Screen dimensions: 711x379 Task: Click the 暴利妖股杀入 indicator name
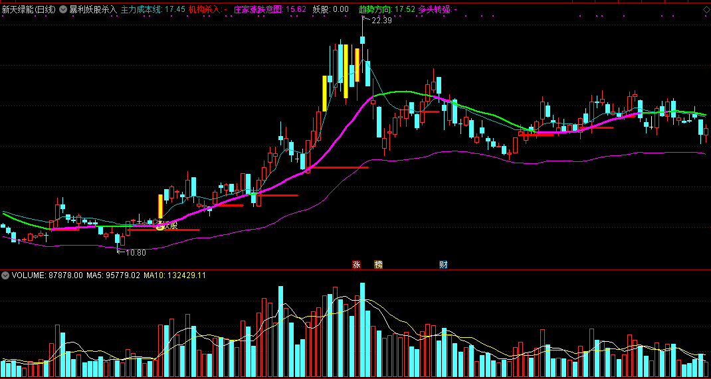pyautogui.click(x=92, y=9)
